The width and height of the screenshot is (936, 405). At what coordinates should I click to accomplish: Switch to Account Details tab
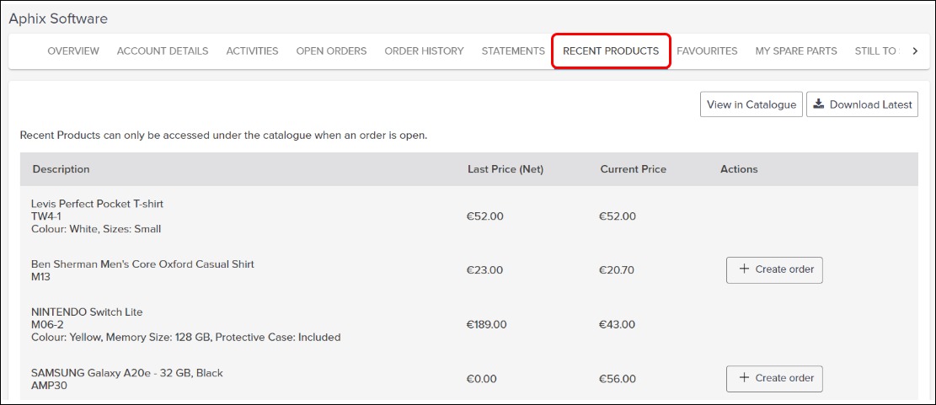(163, 51)
